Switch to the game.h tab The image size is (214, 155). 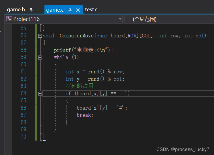click(16, 10)
